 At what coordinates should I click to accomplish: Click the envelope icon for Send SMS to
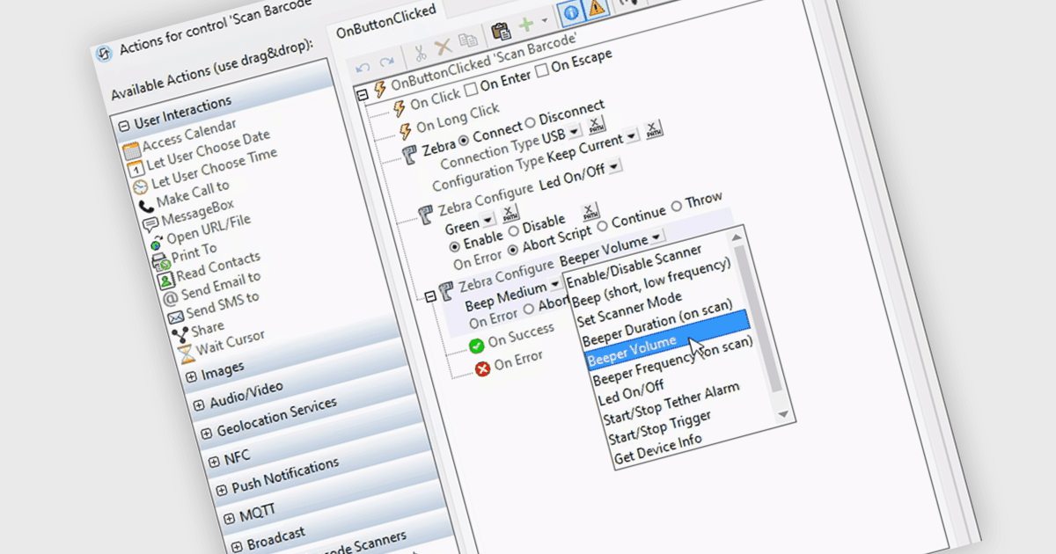click(x=175, y=317)
